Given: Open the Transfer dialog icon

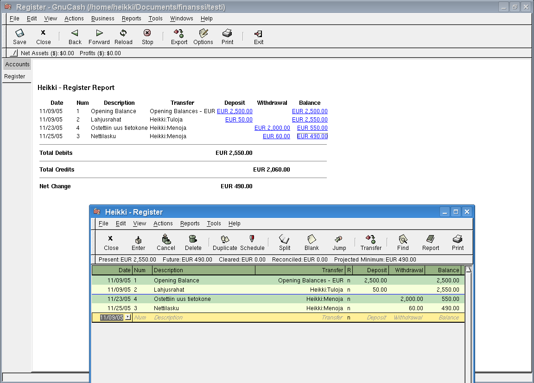Looking at the screenshot, I should (370, 239).
